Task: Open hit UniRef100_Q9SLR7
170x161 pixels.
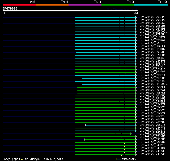Action: tap(152, 20)
